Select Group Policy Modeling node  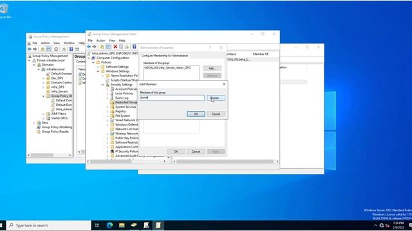57,127
